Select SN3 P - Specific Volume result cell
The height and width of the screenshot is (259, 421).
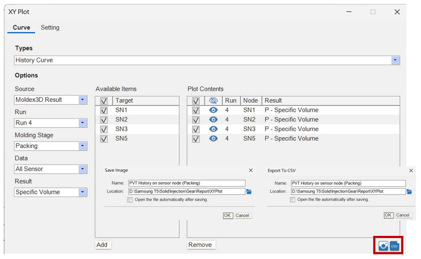pos(292,129)
